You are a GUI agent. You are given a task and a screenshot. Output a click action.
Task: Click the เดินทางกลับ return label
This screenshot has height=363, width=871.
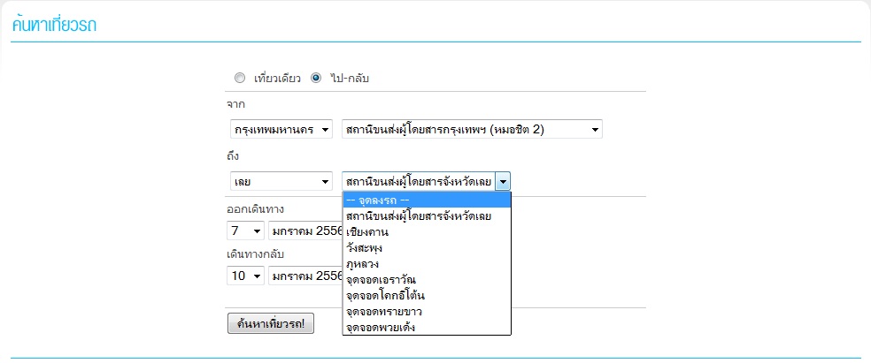pyautogui.click(x=256, y=254)
